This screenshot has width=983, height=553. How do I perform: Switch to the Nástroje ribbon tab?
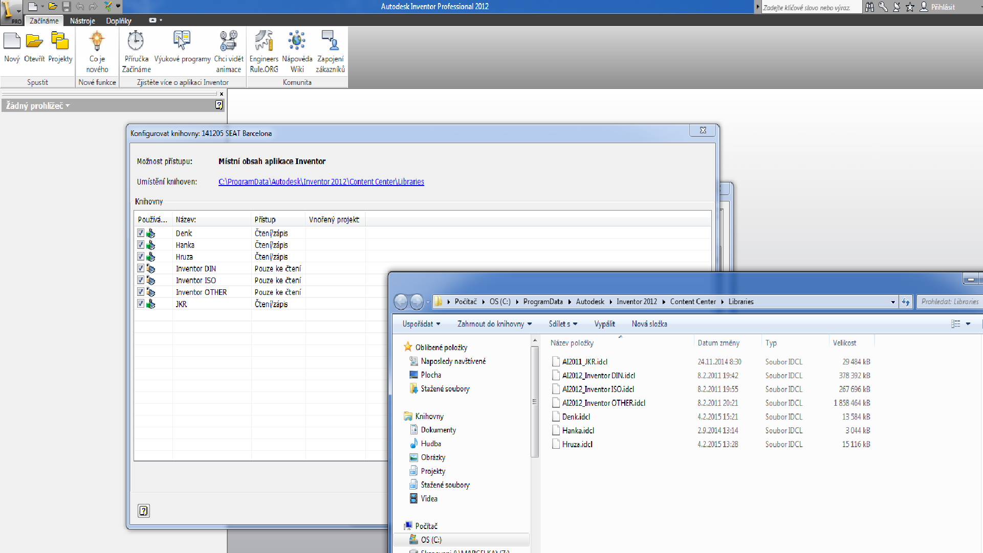point(82,21)
